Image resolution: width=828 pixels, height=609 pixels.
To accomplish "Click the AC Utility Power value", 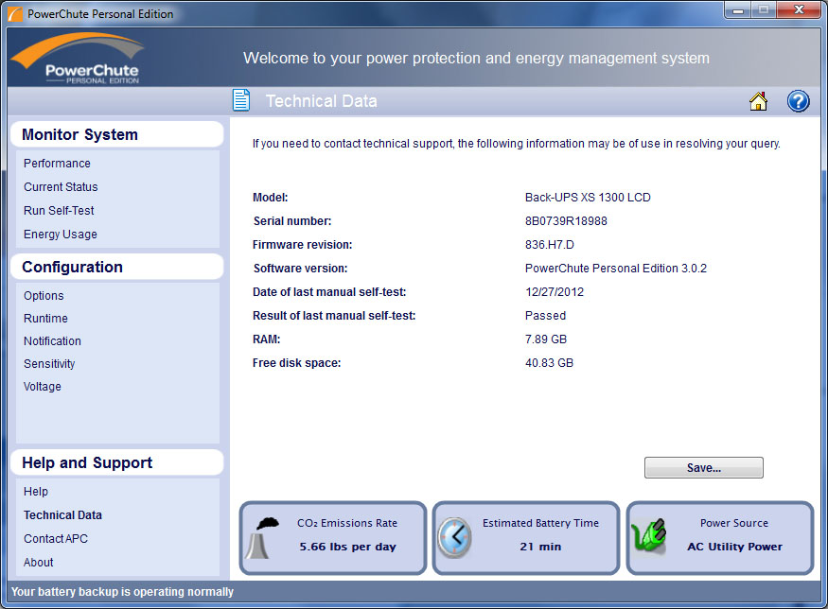I will [x=734, y=547].
